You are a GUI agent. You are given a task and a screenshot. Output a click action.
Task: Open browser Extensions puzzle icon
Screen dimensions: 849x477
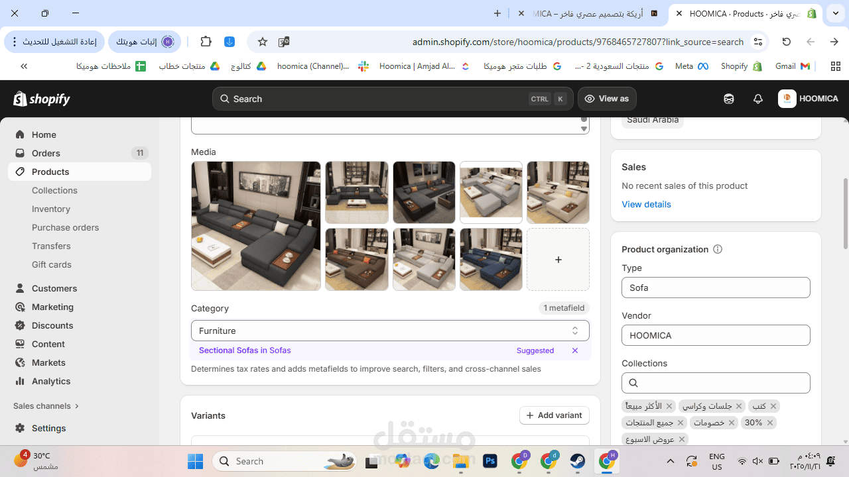tap(206, 42)
